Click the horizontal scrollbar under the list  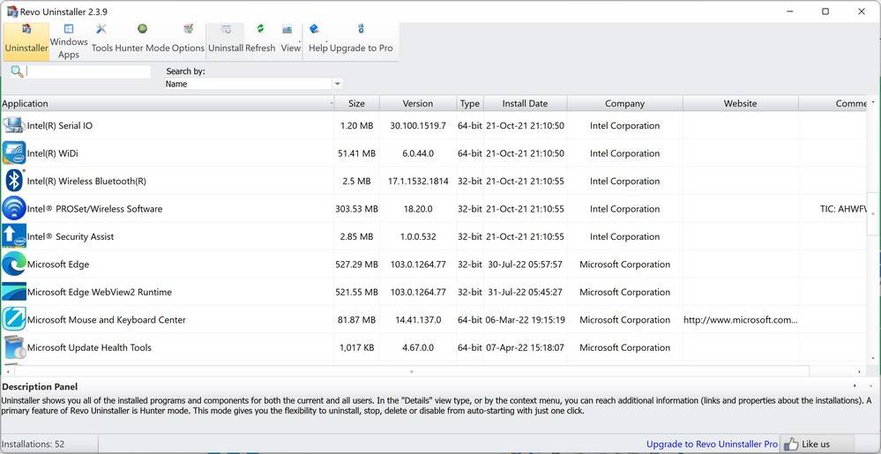pos(412,371)
